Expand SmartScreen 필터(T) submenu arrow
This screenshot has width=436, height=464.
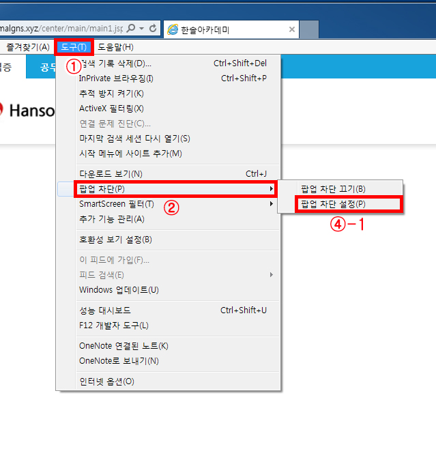pyautogui.click(x=272, y=203)
